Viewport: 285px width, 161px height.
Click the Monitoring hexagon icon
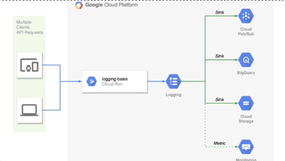246,147
